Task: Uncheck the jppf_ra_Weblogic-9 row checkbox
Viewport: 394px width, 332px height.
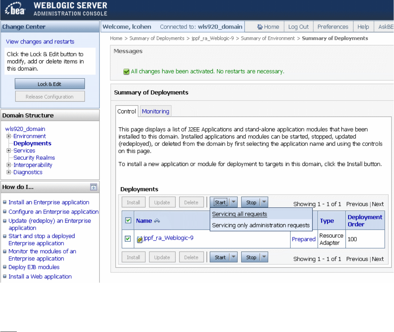Action: (x=128, y=238)
